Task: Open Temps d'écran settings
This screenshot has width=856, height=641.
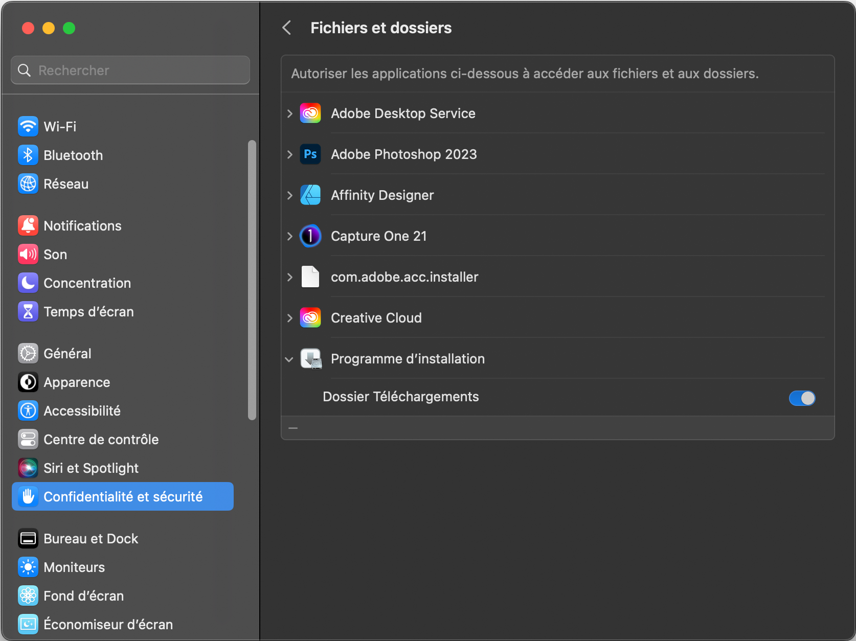Action: click(x=123, y=311)
